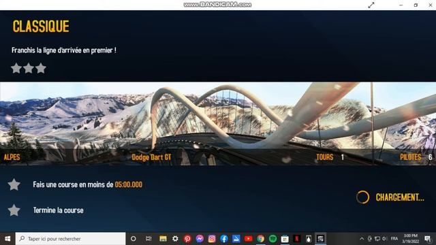Open Spotify from the taskbar

pyautogui.click(x=272, y=239)
